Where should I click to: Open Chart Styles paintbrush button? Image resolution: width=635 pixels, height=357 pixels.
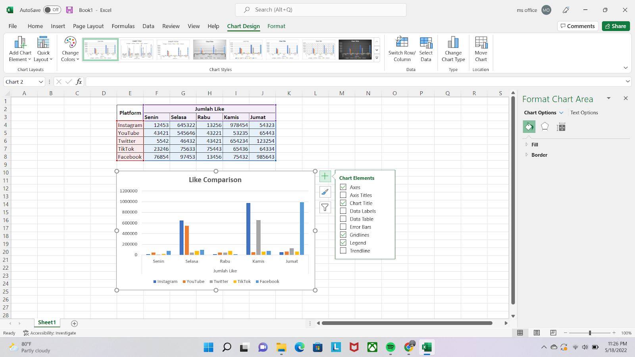click(325, 192)
